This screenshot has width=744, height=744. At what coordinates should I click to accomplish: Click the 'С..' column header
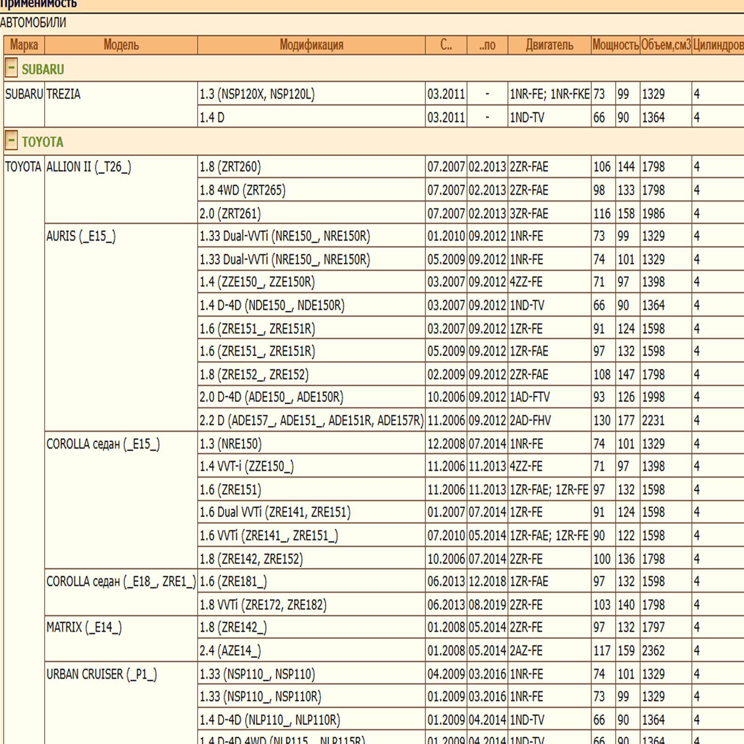[446, 45]
